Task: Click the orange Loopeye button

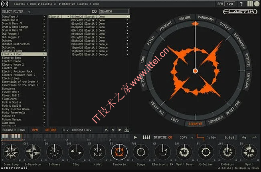Action: coord(196,124)
